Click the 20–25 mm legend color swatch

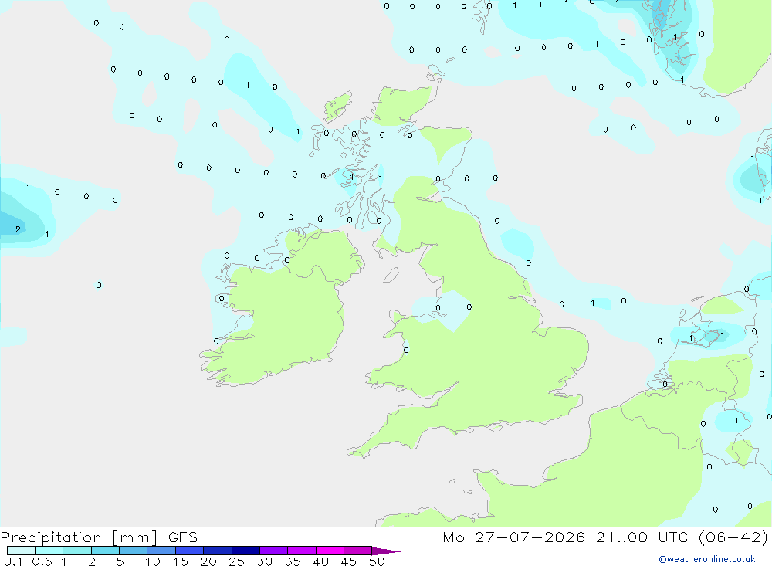[x=218, y=551]
